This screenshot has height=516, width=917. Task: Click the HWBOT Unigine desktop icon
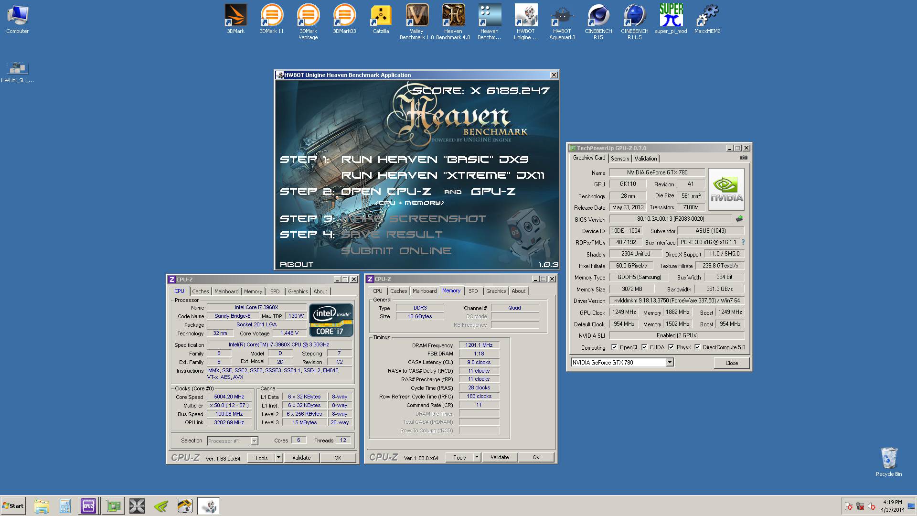[x=526, y=21]
